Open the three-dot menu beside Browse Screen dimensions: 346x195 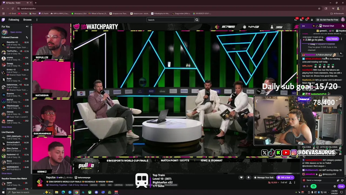point(37,20)
